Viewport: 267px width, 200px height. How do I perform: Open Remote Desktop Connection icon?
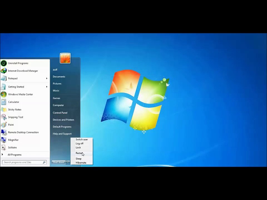(4, 132)
